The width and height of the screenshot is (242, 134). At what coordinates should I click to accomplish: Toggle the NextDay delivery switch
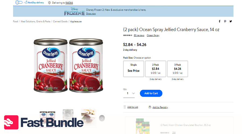(x=19, y=2)
